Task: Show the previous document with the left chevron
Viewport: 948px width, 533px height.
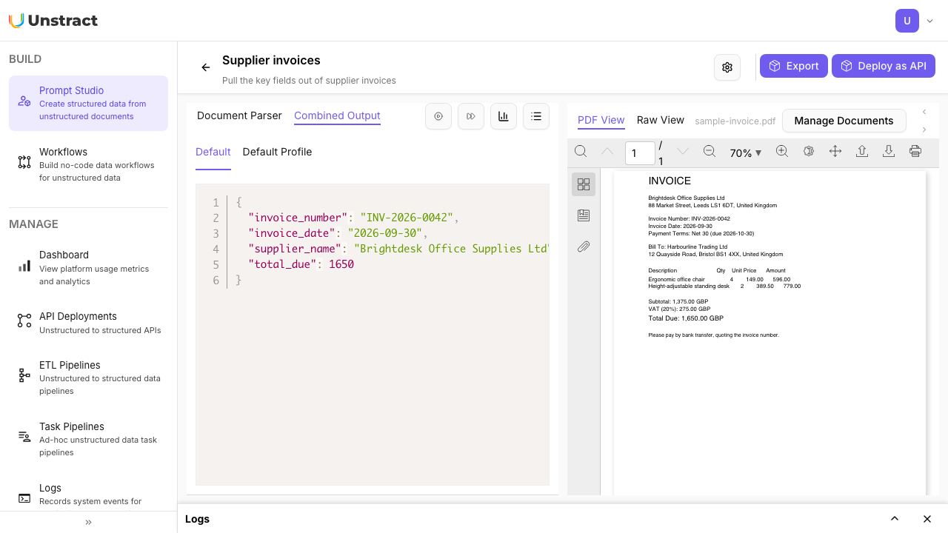Action: (x=924, y=112)
